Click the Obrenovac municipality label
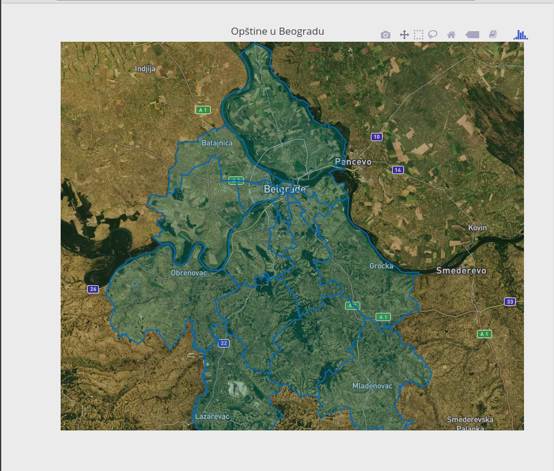554x471 pixels. [190, 273]
